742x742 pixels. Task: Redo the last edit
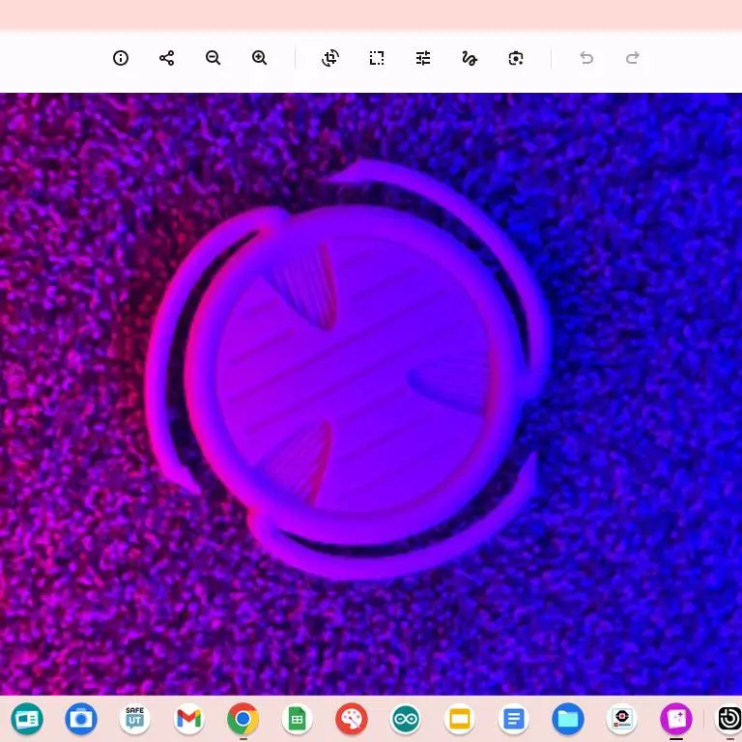click(x=633, y=58)
